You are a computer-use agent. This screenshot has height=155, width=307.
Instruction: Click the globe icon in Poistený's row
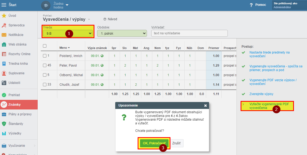(102, 56)
